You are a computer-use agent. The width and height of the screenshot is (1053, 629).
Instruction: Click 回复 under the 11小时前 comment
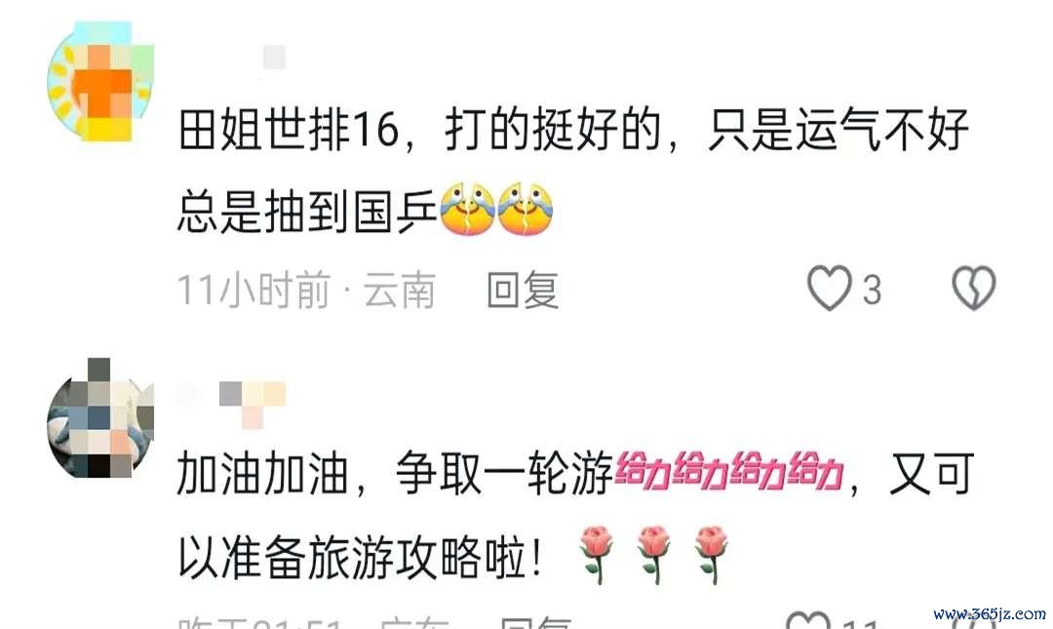tap(523, 291)
